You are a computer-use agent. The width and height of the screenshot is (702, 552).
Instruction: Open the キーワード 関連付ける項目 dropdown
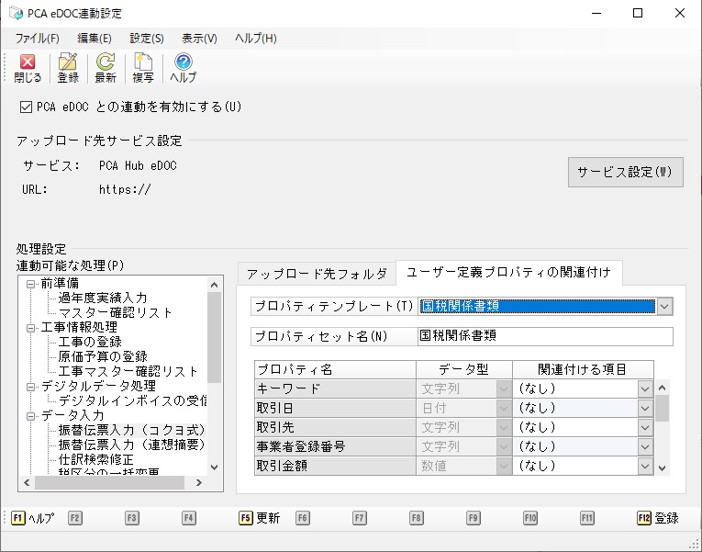point(645,389)
